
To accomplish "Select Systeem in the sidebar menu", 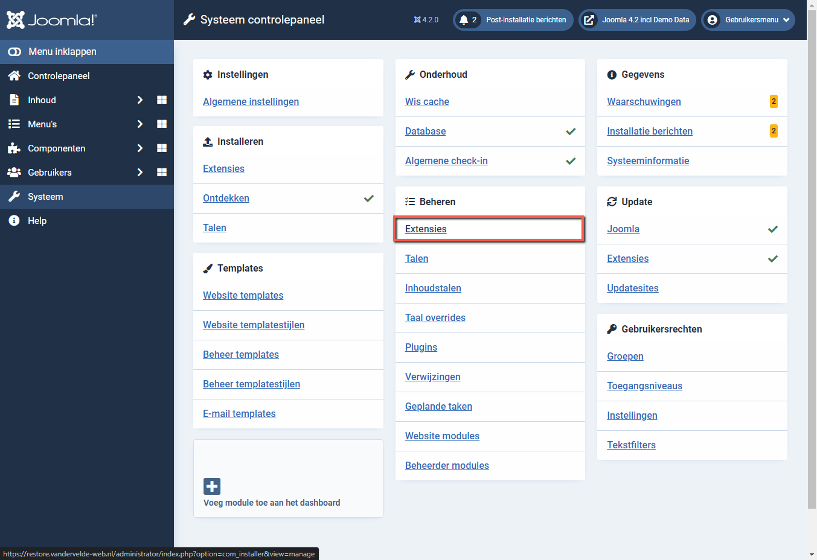I will (45, 196).
